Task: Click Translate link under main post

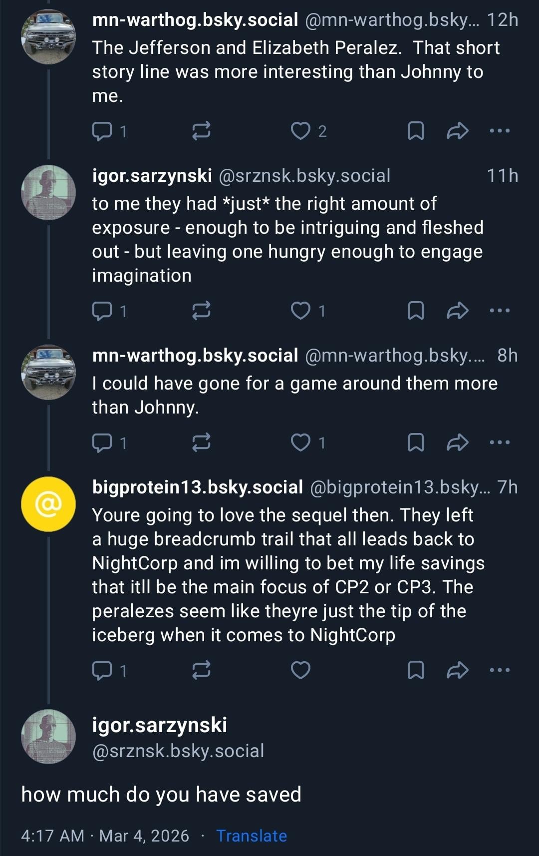Action: click(252, 836)
